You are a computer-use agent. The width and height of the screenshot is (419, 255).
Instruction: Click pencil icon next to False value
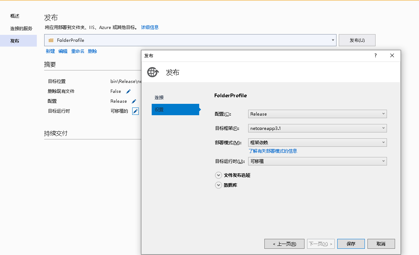pos(128,91)
